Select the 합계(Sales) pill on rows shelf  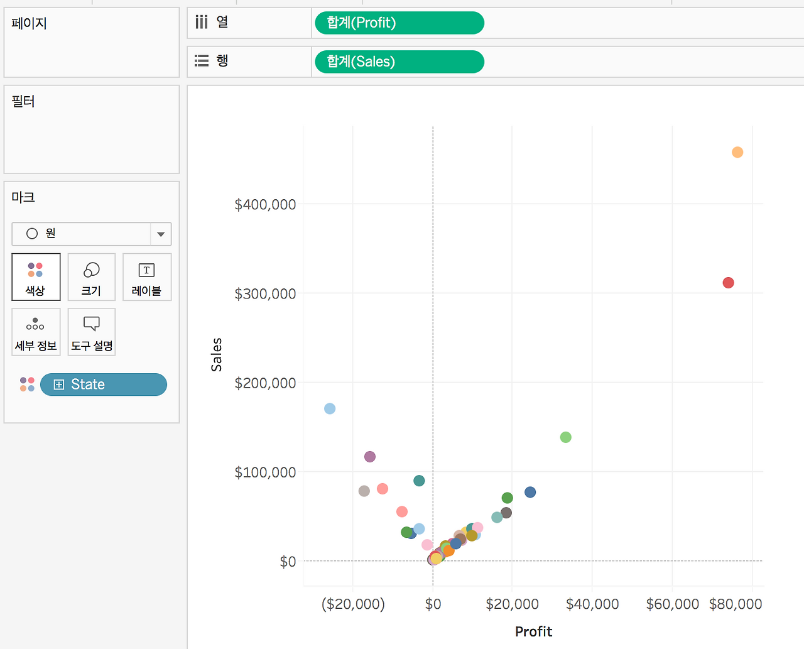[x=399, y=62]
